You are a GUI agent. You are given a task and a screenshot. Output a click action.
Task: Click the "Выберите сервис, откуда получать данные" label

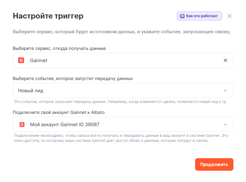click(x=59, y=48)
